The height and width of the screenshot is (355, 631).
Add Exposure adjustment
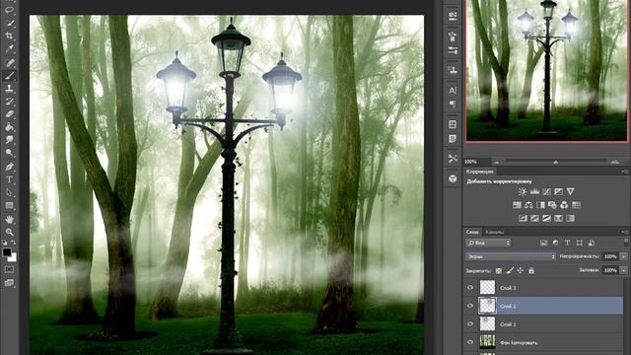pos(559,191)
